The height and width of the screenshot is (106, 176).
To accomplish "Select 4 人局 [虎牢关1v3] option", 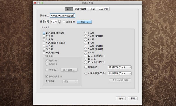I will click(44, 43).
